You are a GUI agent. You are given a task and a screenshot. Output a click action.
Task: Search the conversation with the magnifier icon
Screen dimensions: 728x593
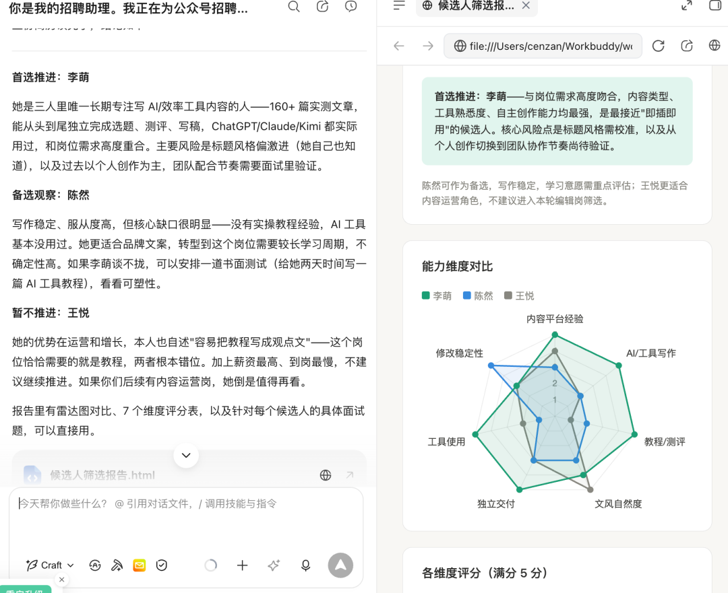tap(294, 7)
